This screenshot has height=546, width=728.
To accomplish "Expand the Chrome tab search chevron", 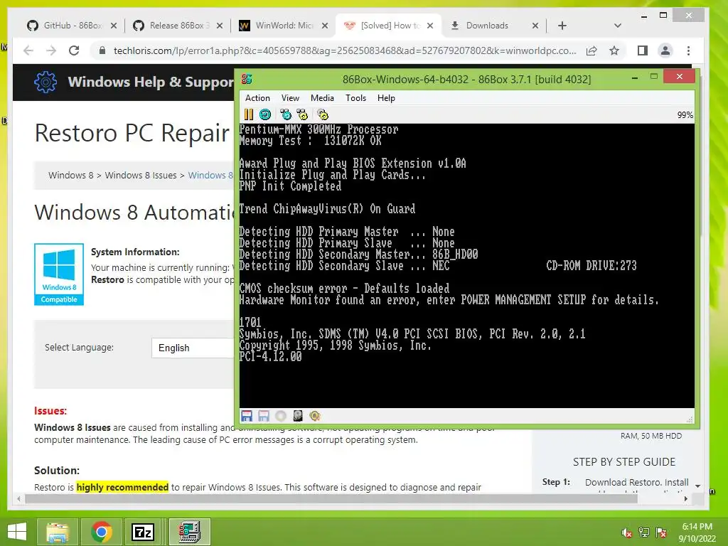I will pyautogui.click(x=618, y=26).
